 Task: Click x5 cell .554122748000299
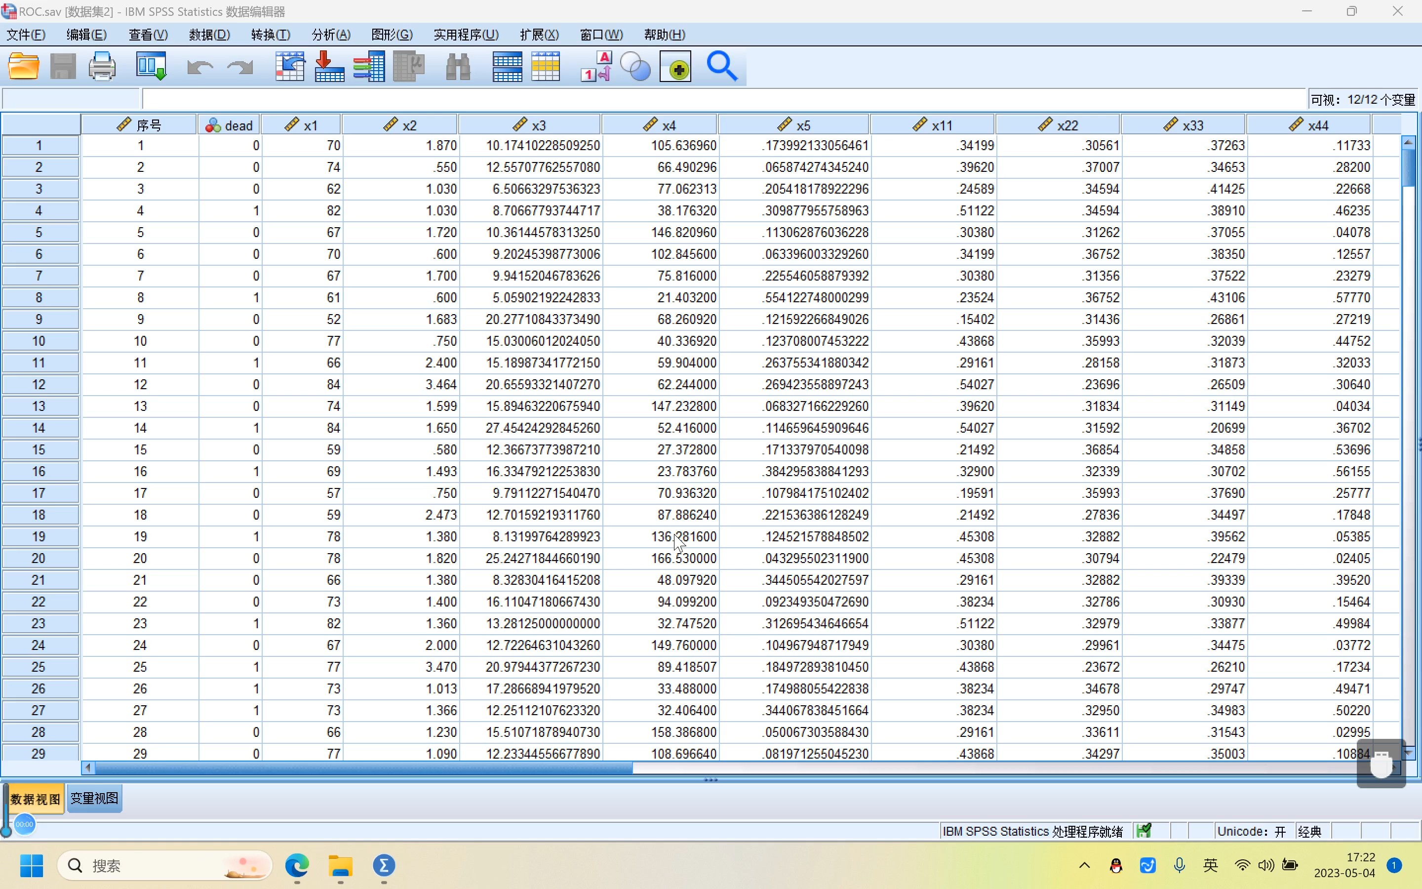tap(794, 297)
